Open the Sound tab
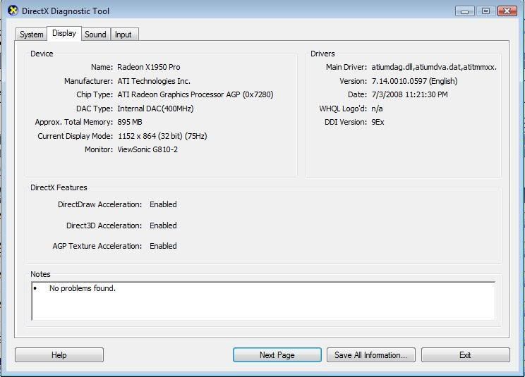The height and width of the screenshot is (377, 525). (95, 35)
